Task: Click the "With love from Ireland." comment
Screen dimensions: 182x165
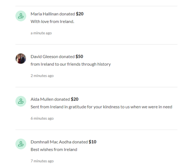Action: (x=52, y=22)
